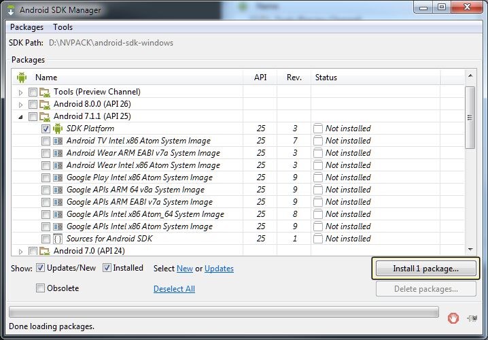Collapse the Android 7.1.1 (API 25) node

pyautogui.click(x=20, y=117)
